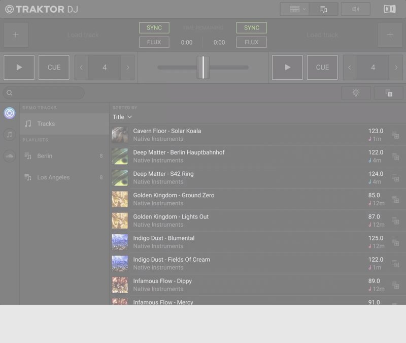Click the speaker audio settings button

355,9
